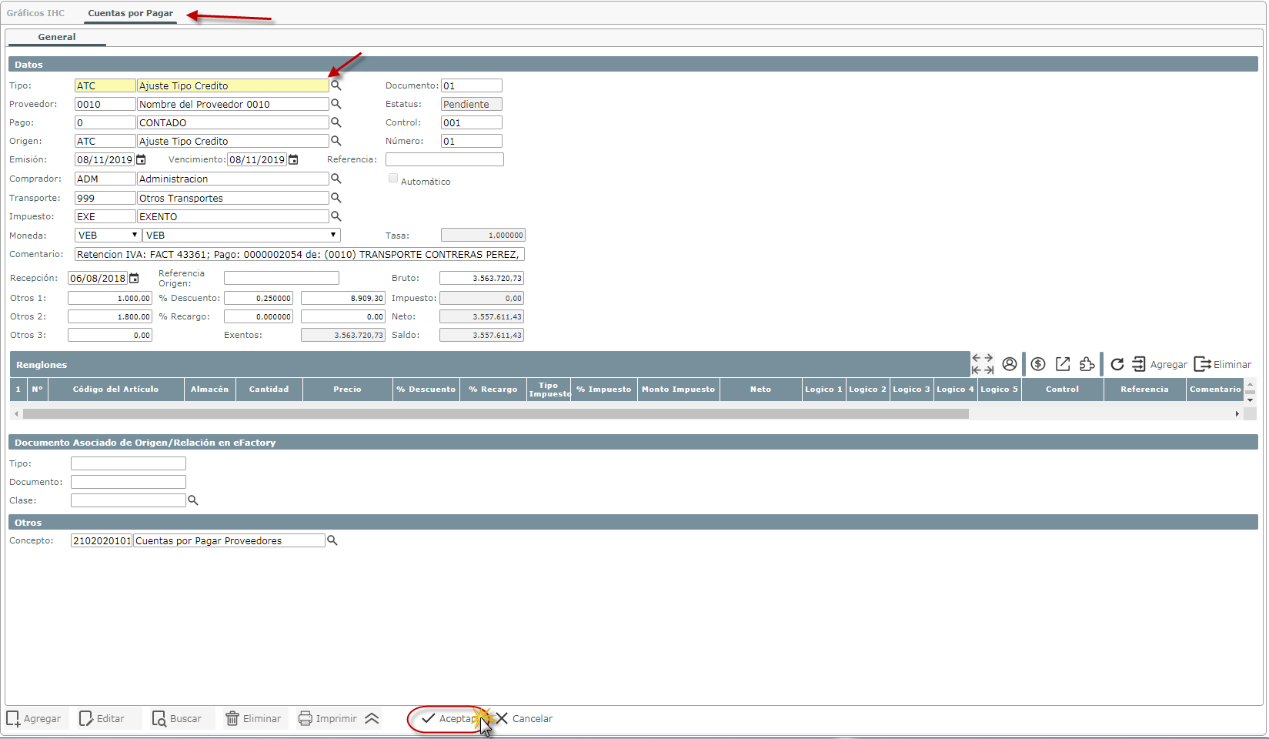Open the Emisión date calendar picker
The width and height of the screenshot is (1269, 739).
(141, 159)
